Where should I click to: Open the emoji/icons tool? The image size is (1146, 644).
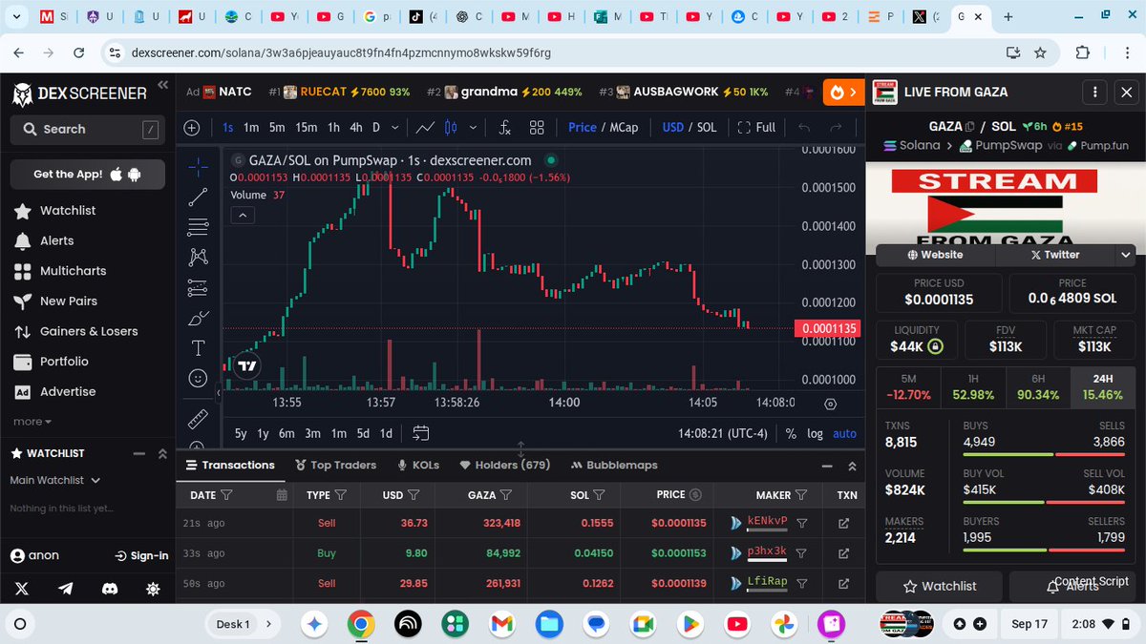[198, 378]
